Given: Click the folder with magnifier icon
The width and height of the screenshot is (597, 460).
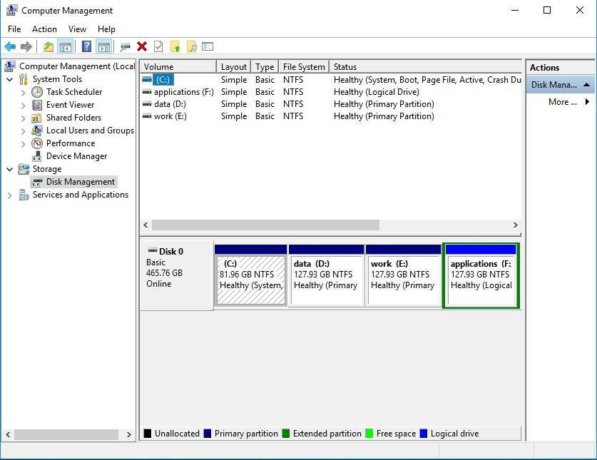Looking at the screenshot, I should [192, 47].
